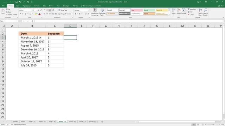Toggle center text alignment
This screenshot has height=126, width=225.
[x=47, y=14]
